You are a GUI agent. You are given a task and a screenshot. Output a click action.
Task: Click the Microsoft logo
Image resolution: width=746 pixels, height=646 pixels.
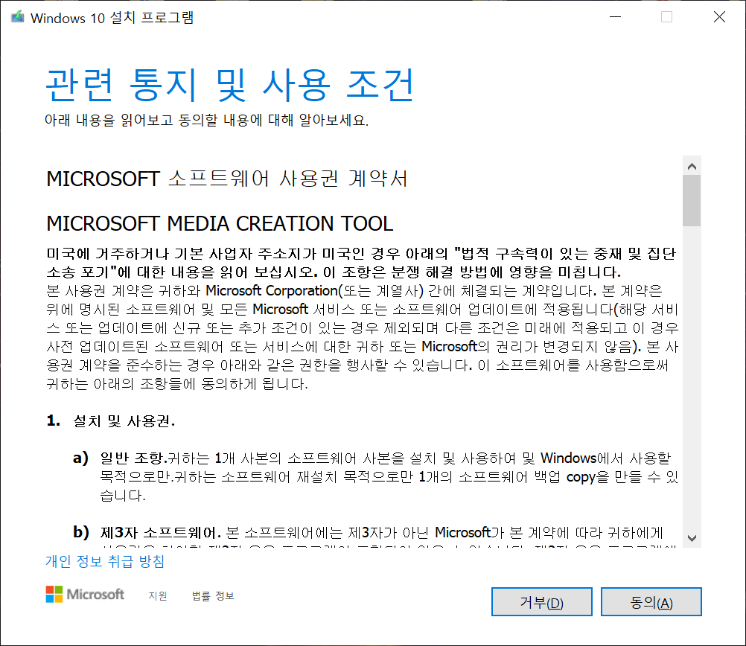coord(85,594)
